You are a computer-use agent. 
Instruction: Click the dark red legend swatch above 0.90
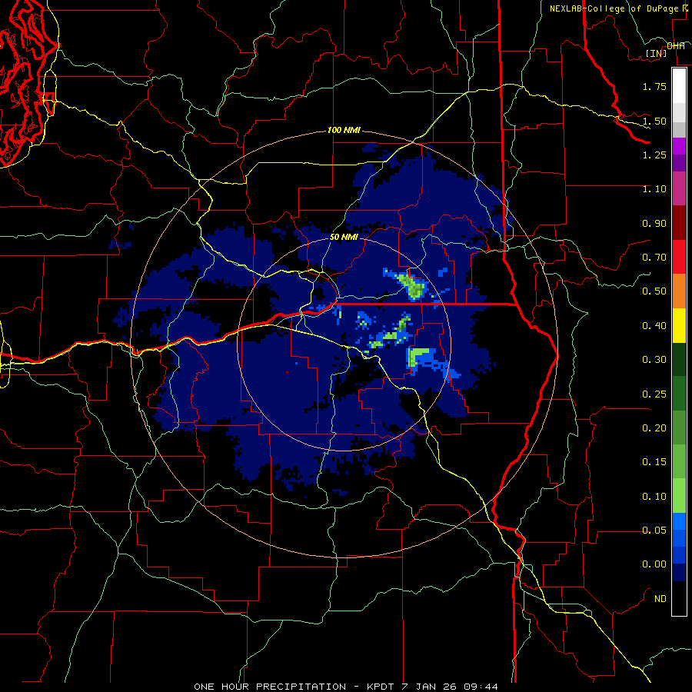pyautogui.click(x=679, y=223)
